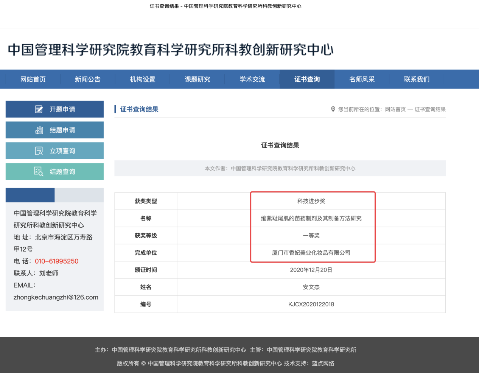Click the location pin icon in breadcrumb

[x=333, y=109]
